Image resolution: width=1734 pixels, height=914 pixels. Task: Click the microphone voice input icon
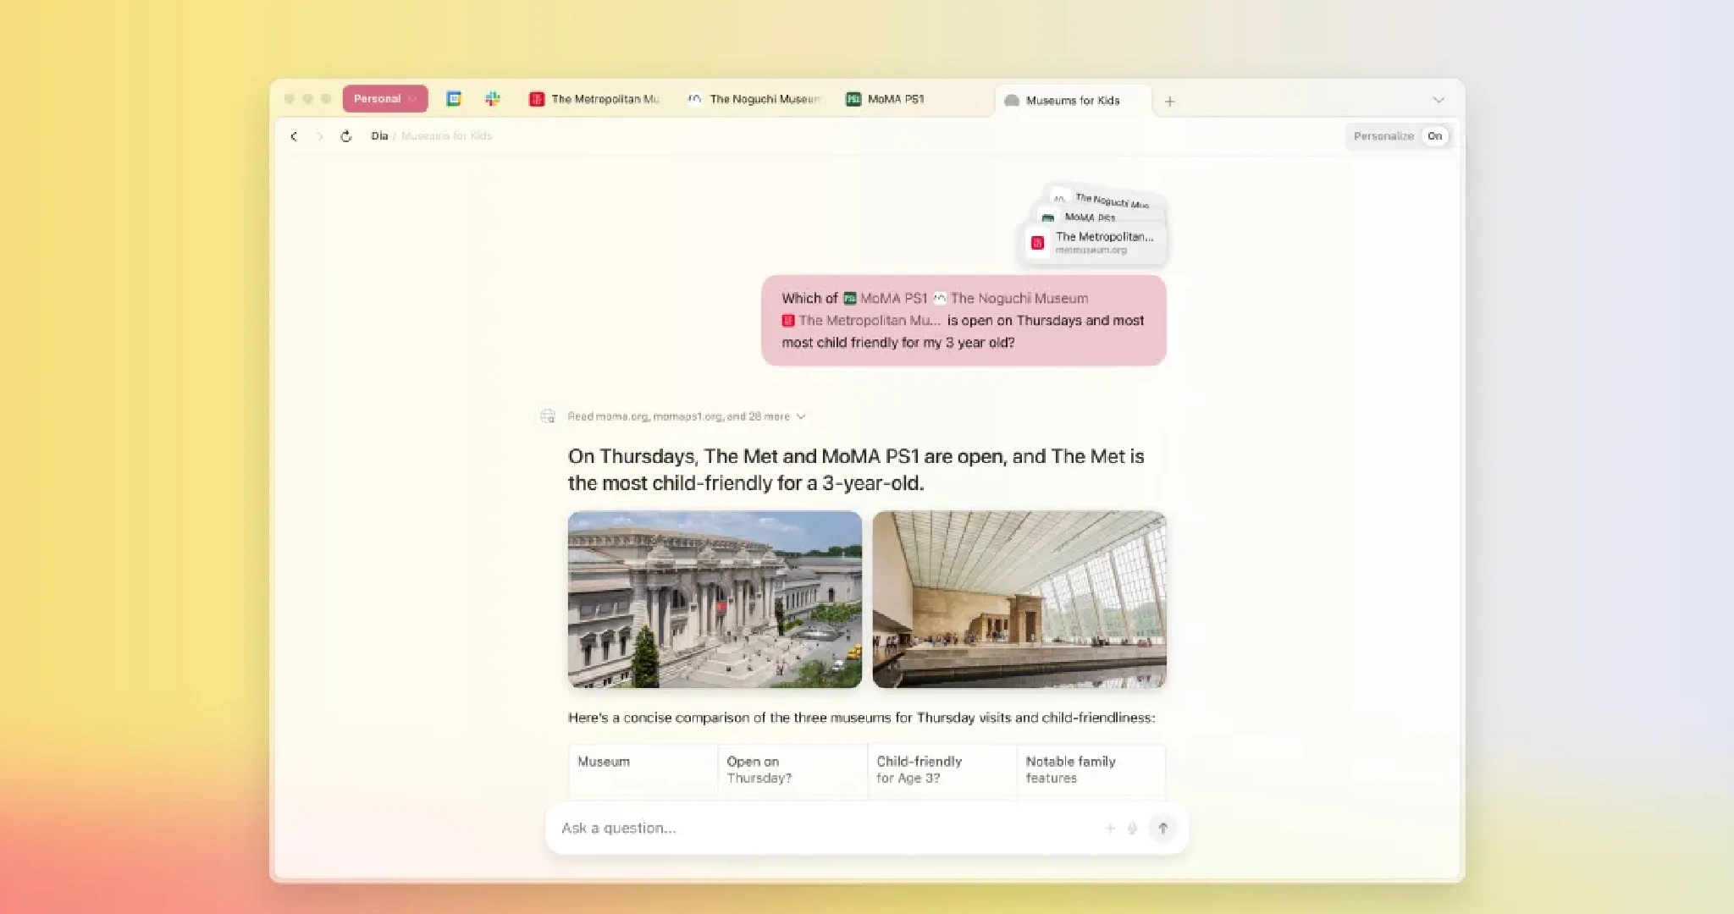[x=1132, y=829]
